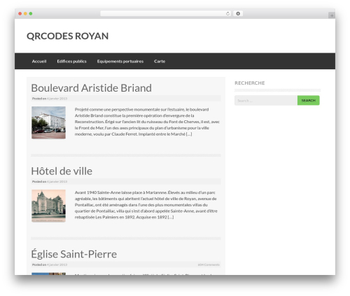Open the Equipements portuaires menu

(120, 61)
